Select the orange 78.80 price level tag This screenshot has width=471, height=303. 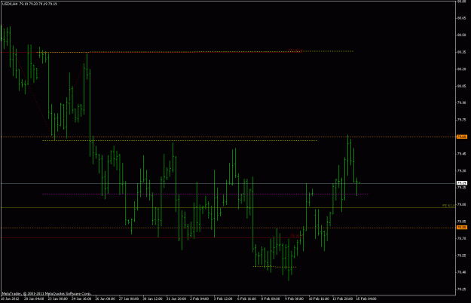point(462,228)
